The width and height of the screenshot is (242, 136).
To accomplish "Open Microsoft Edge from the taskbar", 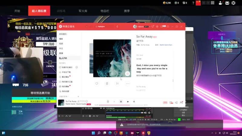I will point(110,133).
